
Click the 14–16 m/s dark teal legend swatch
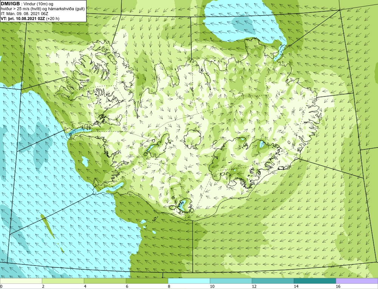pos(314,281)
